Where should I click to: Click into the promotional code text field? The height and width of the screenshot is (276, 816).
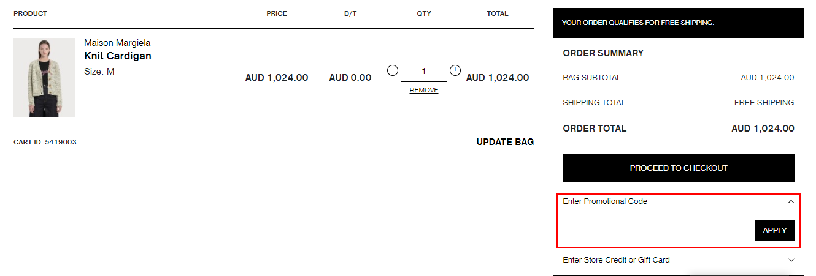658,231
